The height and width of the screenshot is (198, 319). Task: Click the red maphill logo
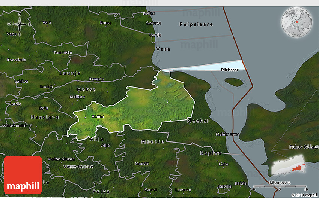click(23, 175)
